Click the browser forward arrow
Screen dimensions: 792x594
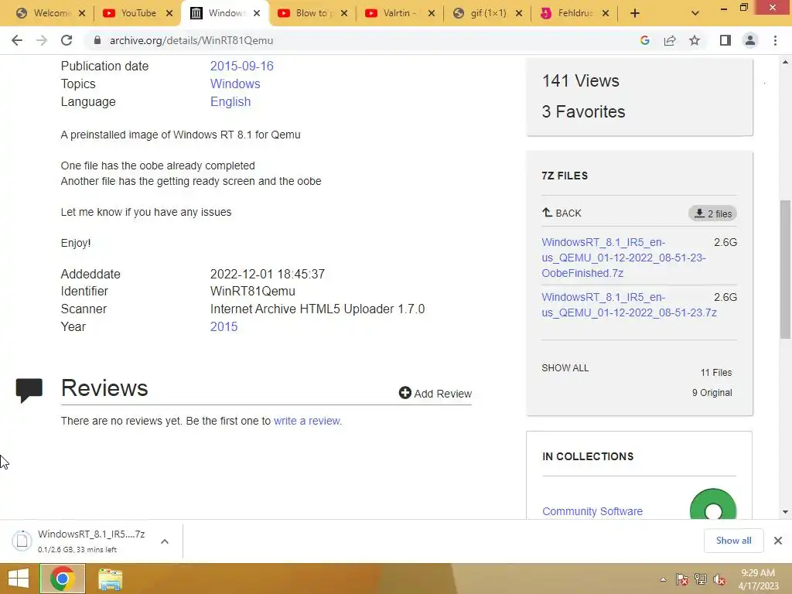point(42,40)
